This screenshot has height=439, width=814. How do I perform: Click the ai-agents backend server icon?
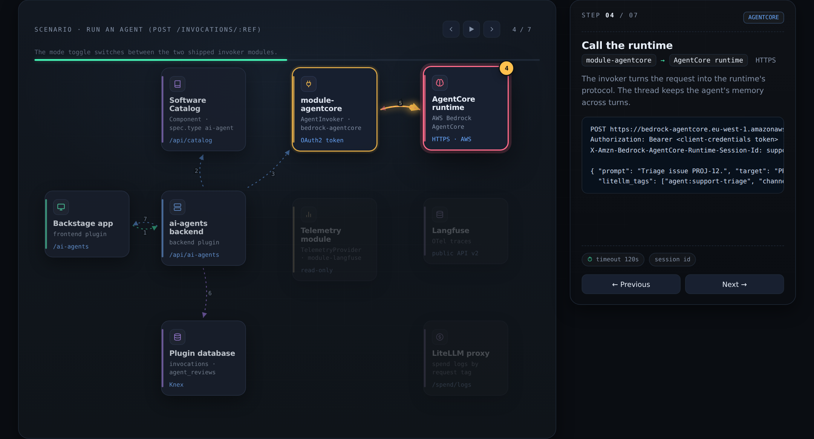[177, 207]
